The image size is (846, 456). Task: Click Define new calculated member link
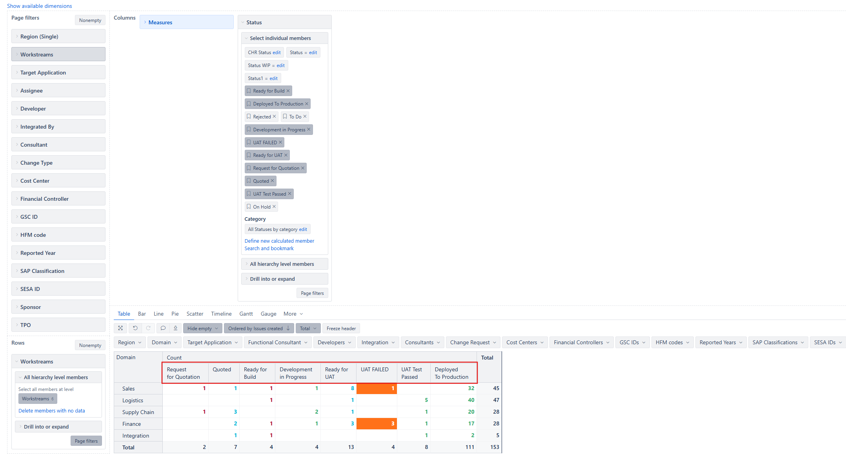coord(279,241)
